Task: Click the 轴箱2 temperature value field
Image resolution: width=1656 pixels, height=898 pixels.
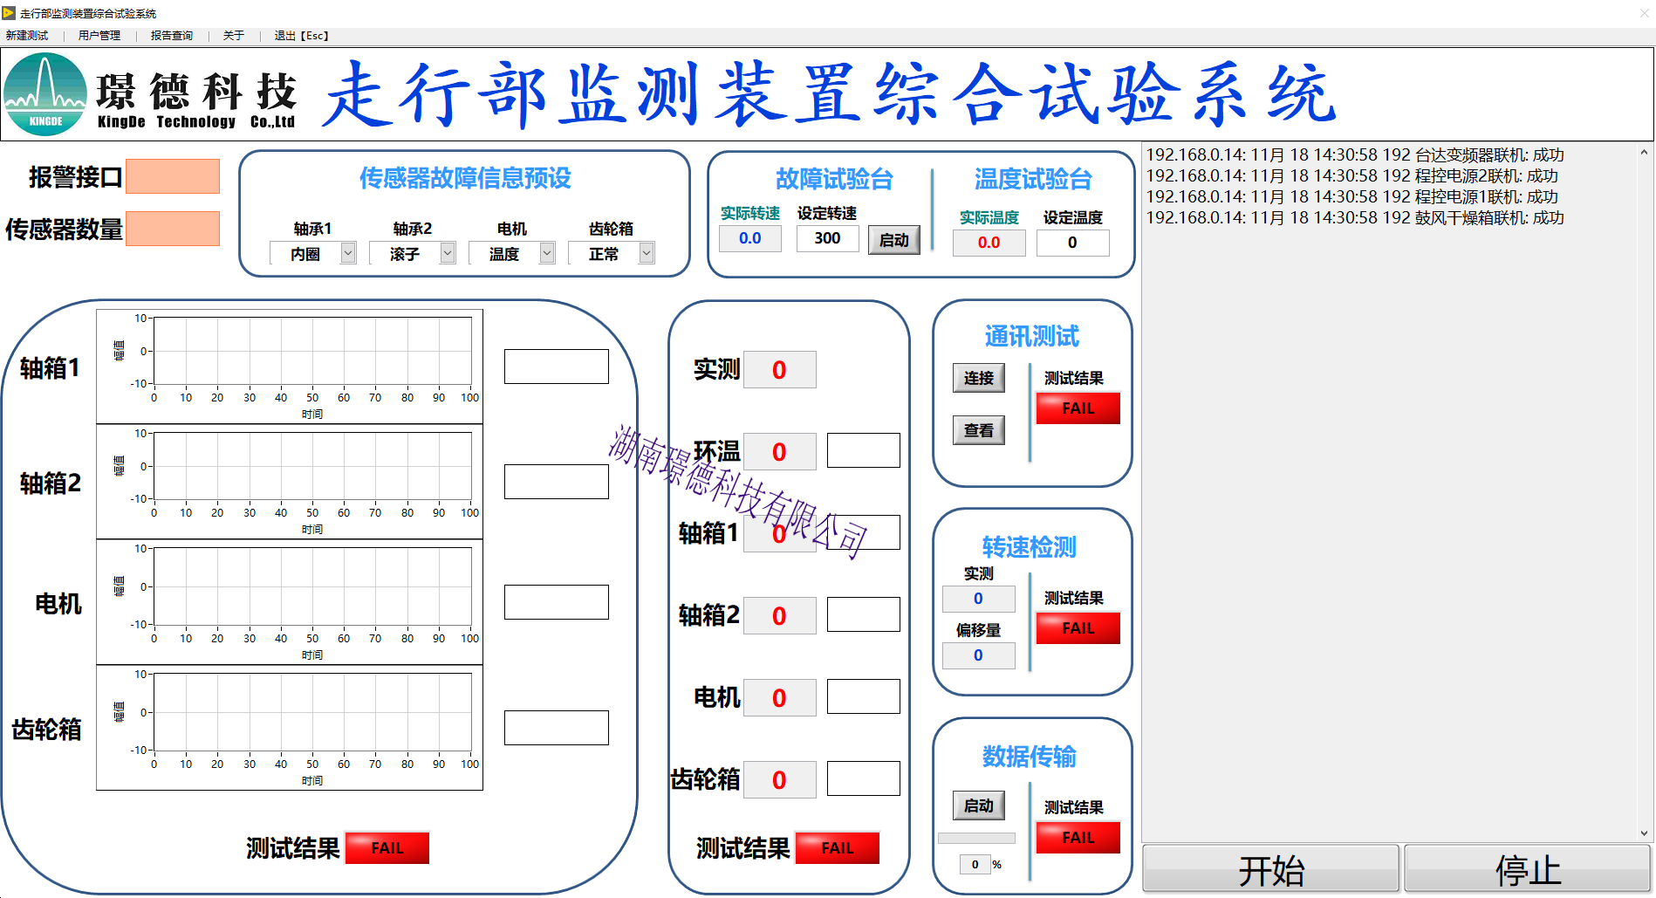Action: (779, 616)
